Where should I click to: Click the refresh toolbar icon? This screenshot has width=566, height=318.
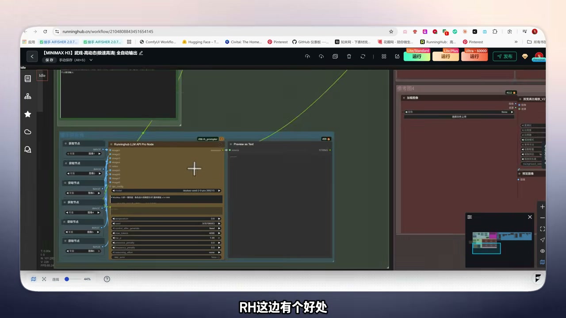pyautogui.click(x=363, y=57)
